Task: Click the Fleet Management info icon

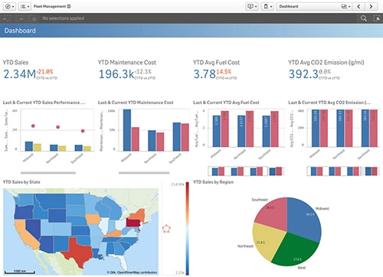Action: [69, 6]
